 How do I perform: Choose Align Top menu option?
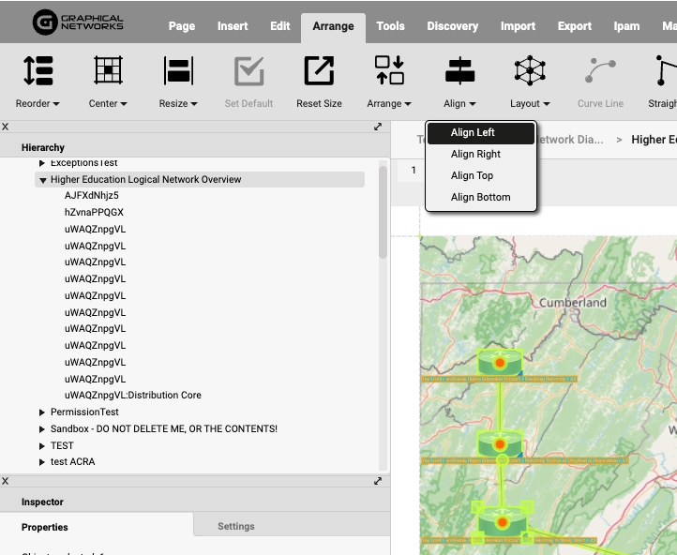[472, 175]
